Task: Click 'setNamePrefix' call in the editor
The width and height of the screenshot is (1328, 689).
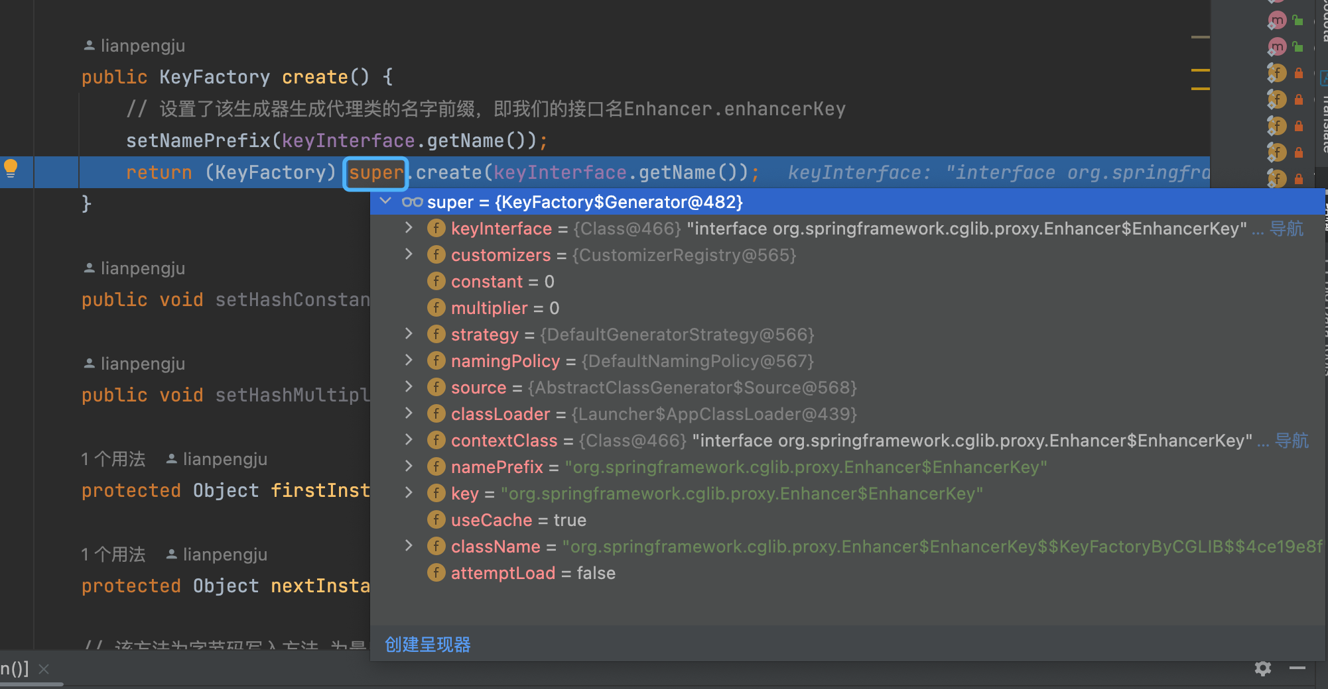Action: (x=198, y=140)
